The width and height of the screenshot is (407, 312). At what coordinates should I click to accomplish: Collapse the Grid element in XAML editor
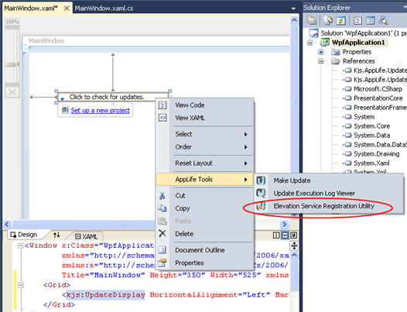[x=21, y=285]
